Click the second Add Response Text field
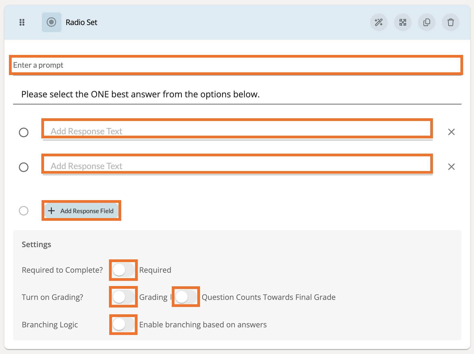The image size is (474, 354). [x=237, y=166]
